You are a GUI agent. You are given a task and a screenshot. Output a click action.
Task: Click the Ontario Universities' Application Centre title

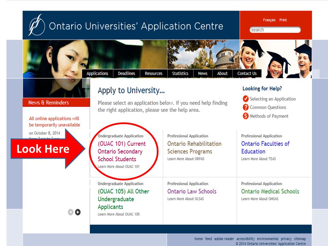(x=136, y=26)
